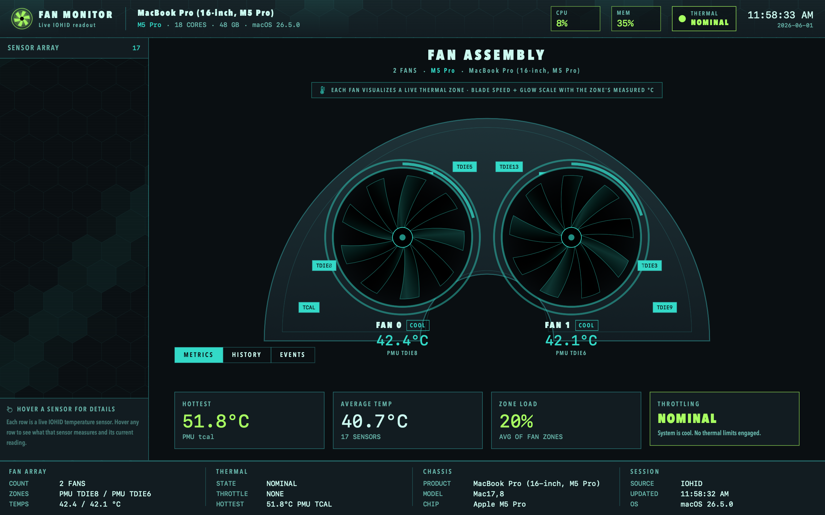825x515 pixels.
Task: Open the Average Temp 40.7°C card
Action: click(x=408, y=420)
